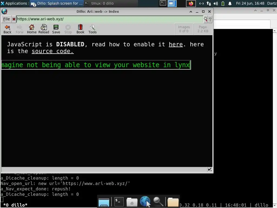Save the page with Save button
The width and height of the screenshot is (277, 208).
(x=56, y=29)
